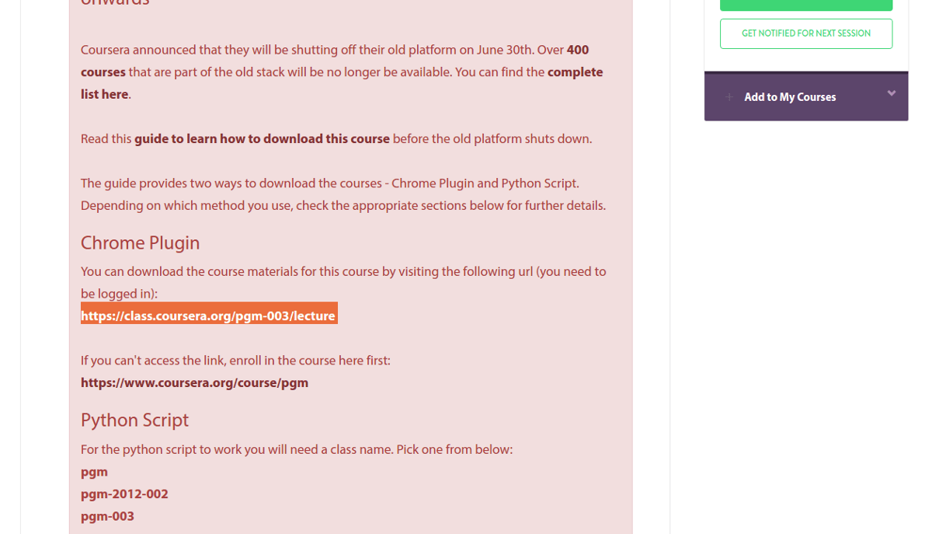Select the bold pgm class name
The height and width of the screenshot is (534, 932).
[x=94, y=472]
